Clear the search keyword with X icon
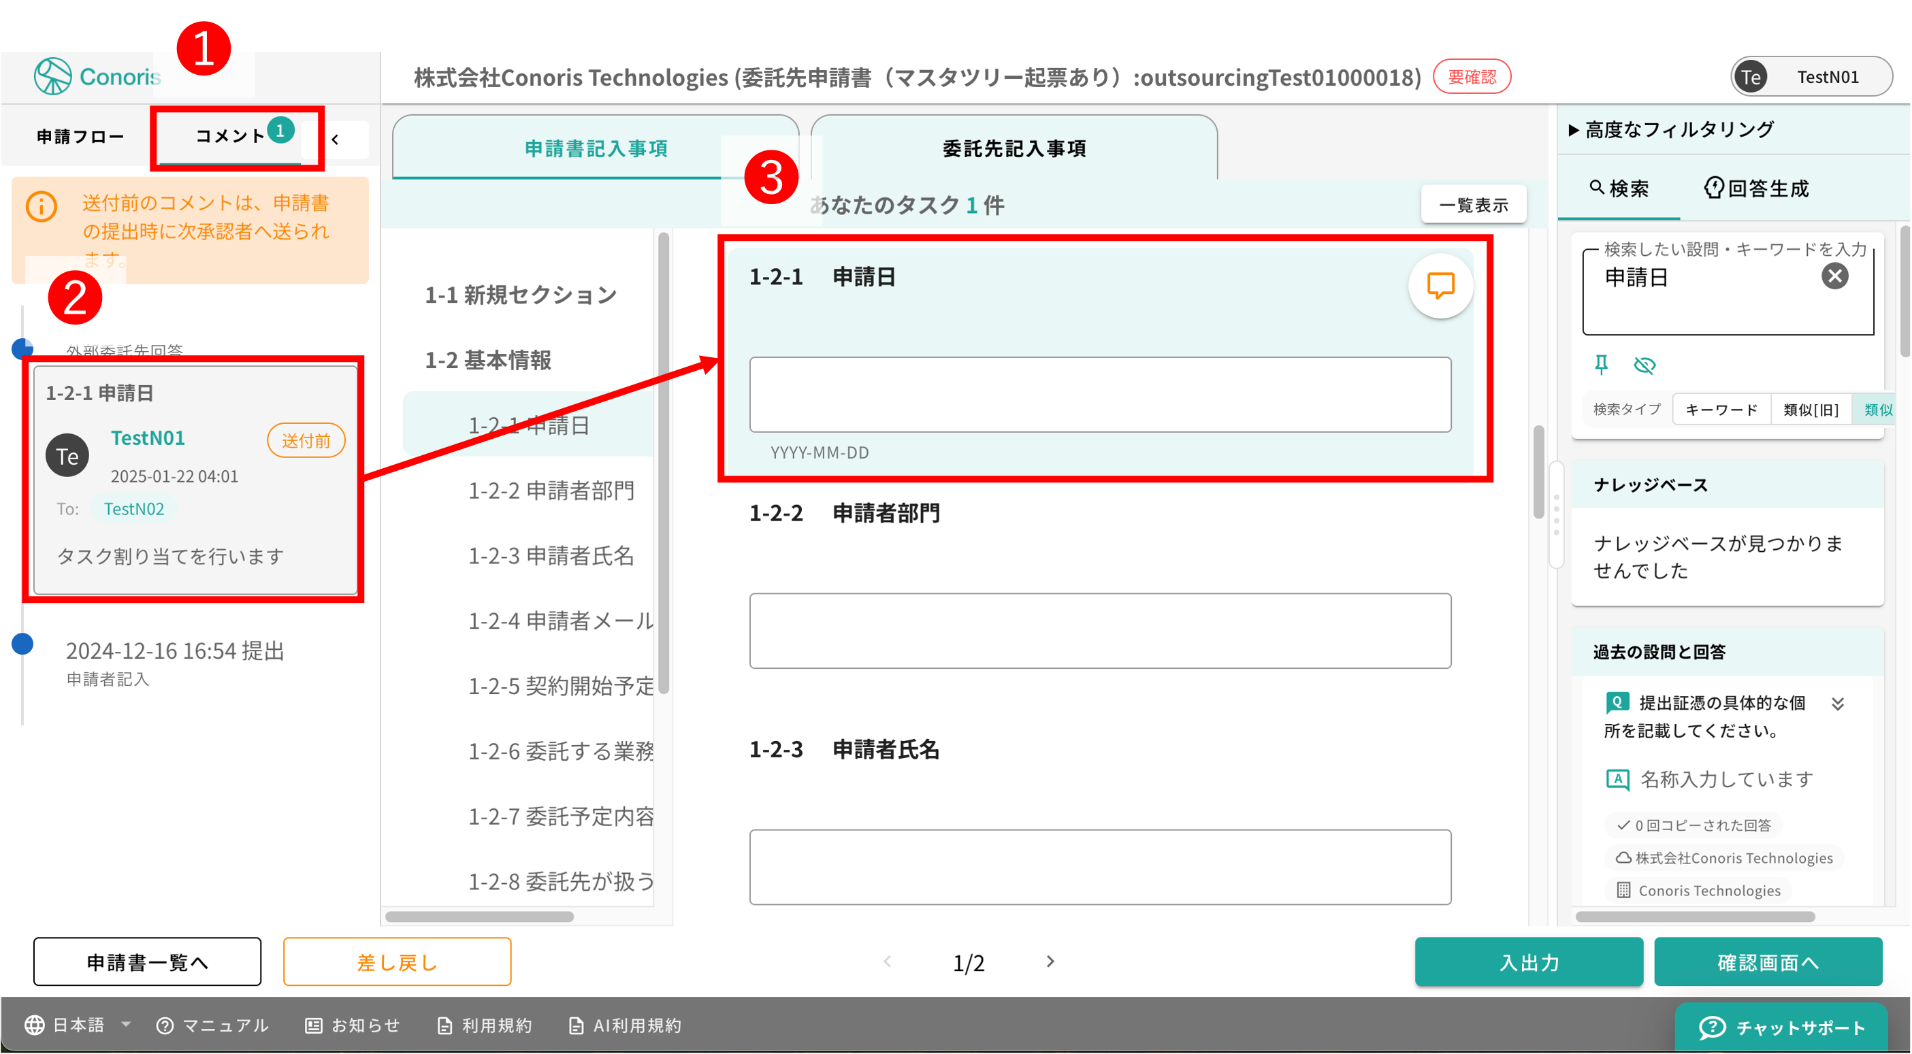The image size is (1912, 1054). (x=1834, y=277)
